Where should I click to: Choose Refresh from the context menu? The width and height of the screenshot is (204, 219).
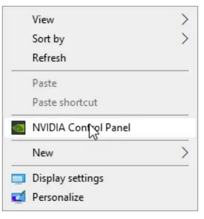coord(49,58)
